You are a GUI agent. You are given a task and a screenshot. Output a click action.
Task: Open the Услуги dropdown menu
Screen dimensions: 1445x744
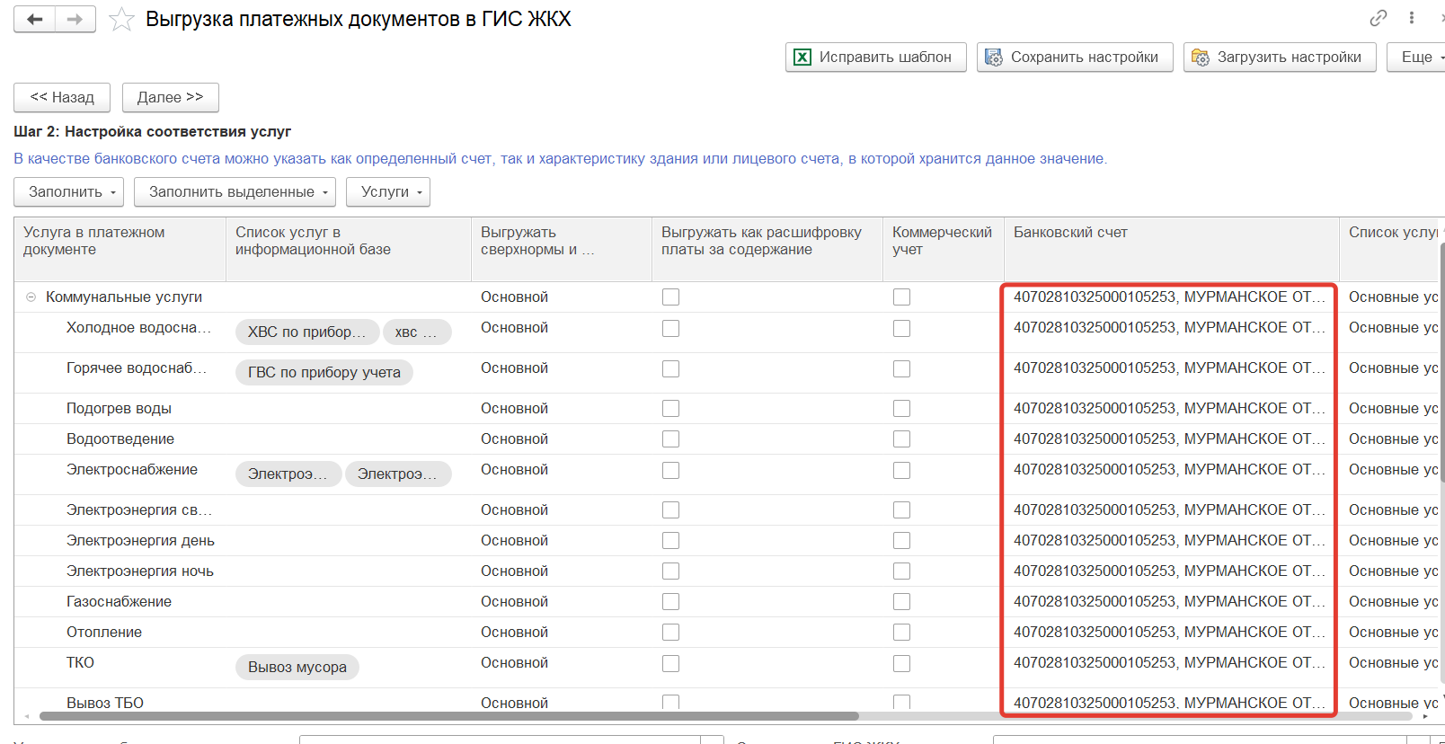click(388, 191)
